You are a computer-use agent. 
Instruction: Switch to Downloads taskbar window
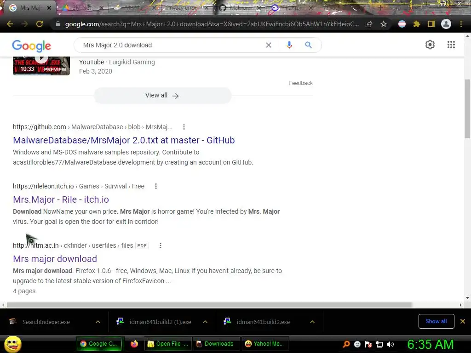tap(216, 344)
